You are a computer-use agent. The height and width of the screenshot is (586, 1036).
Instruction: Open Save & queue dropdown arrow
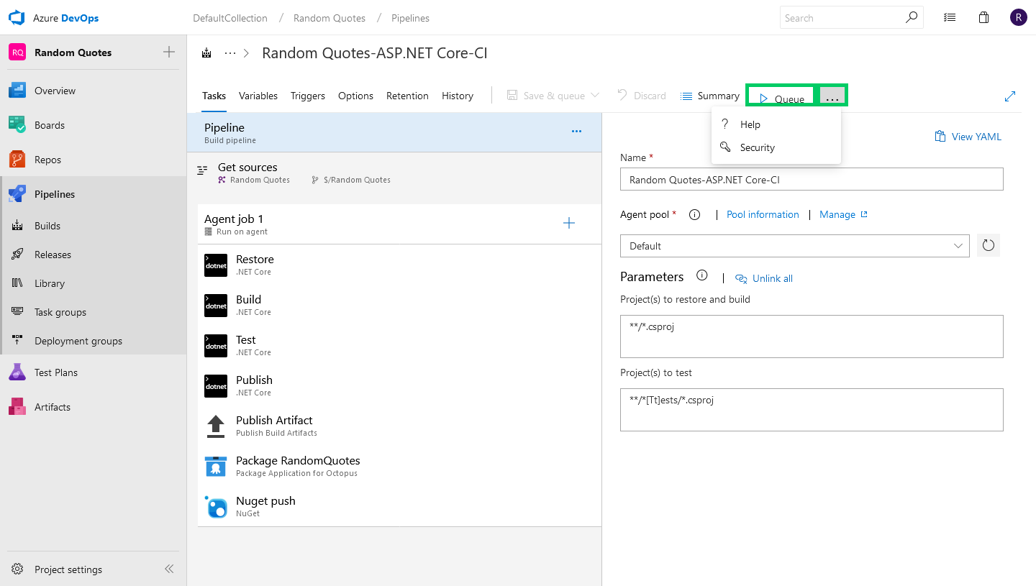point(595,96)
